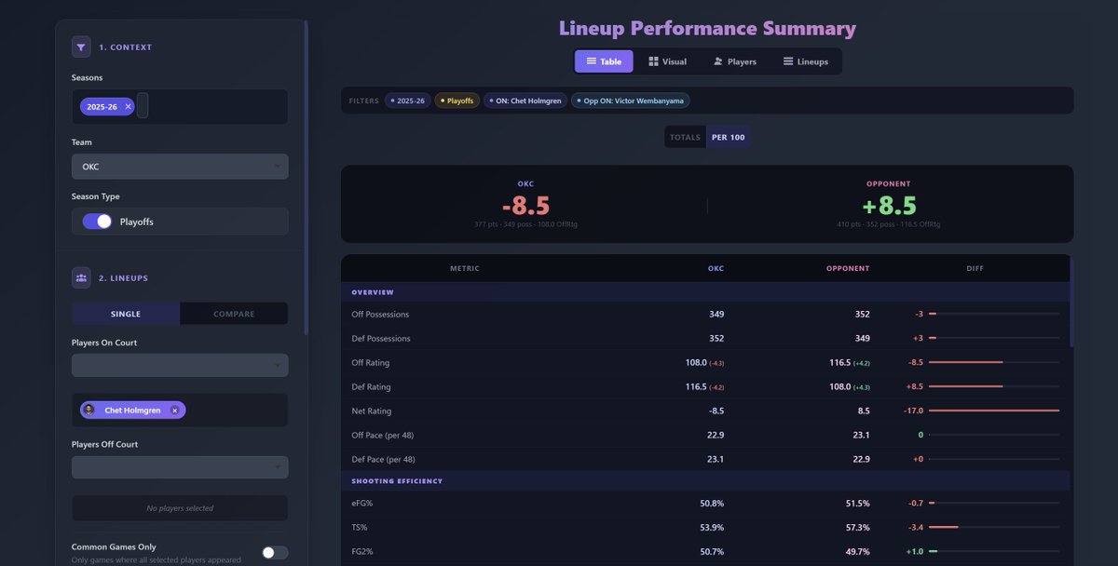Click the Players tab person icon
This screenshot has height=566, width=1118.
pyautogui.click(x=718, y=61)
